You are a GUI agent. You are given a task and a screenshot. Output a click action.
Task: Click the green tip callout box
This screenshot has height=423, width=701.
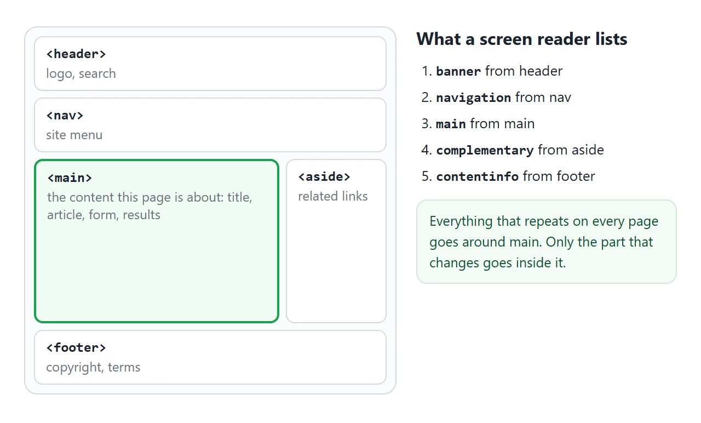pos(547,242)
